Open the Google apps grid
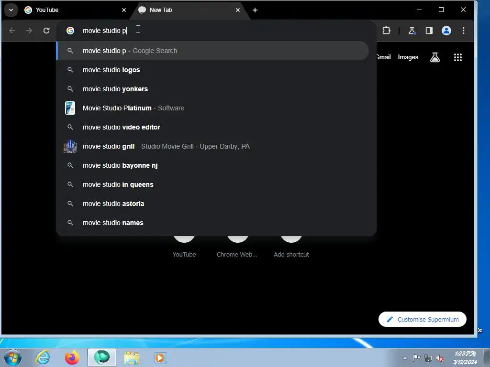 (458, 57)
